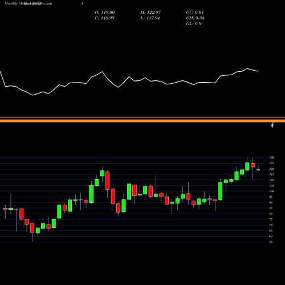Click the 60 price axis label

pyautogui.click(x=271, y=237)
